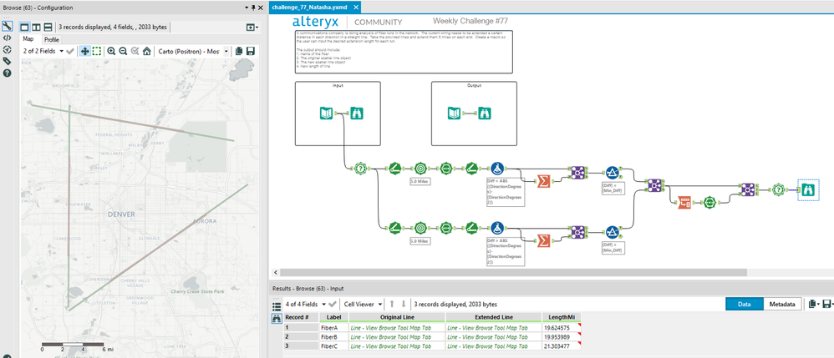Open the Navigation compass icon in sidebar
834x358 pixels.
pyautogui.click(x=7, y=50)
